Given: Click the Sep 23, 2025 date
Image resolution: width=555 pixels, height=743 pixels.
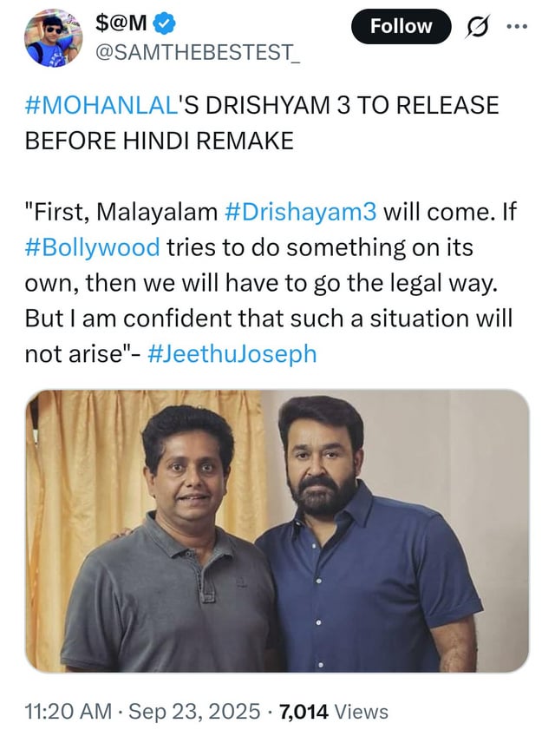Looking at the screenshot, I should pos(194,712).
